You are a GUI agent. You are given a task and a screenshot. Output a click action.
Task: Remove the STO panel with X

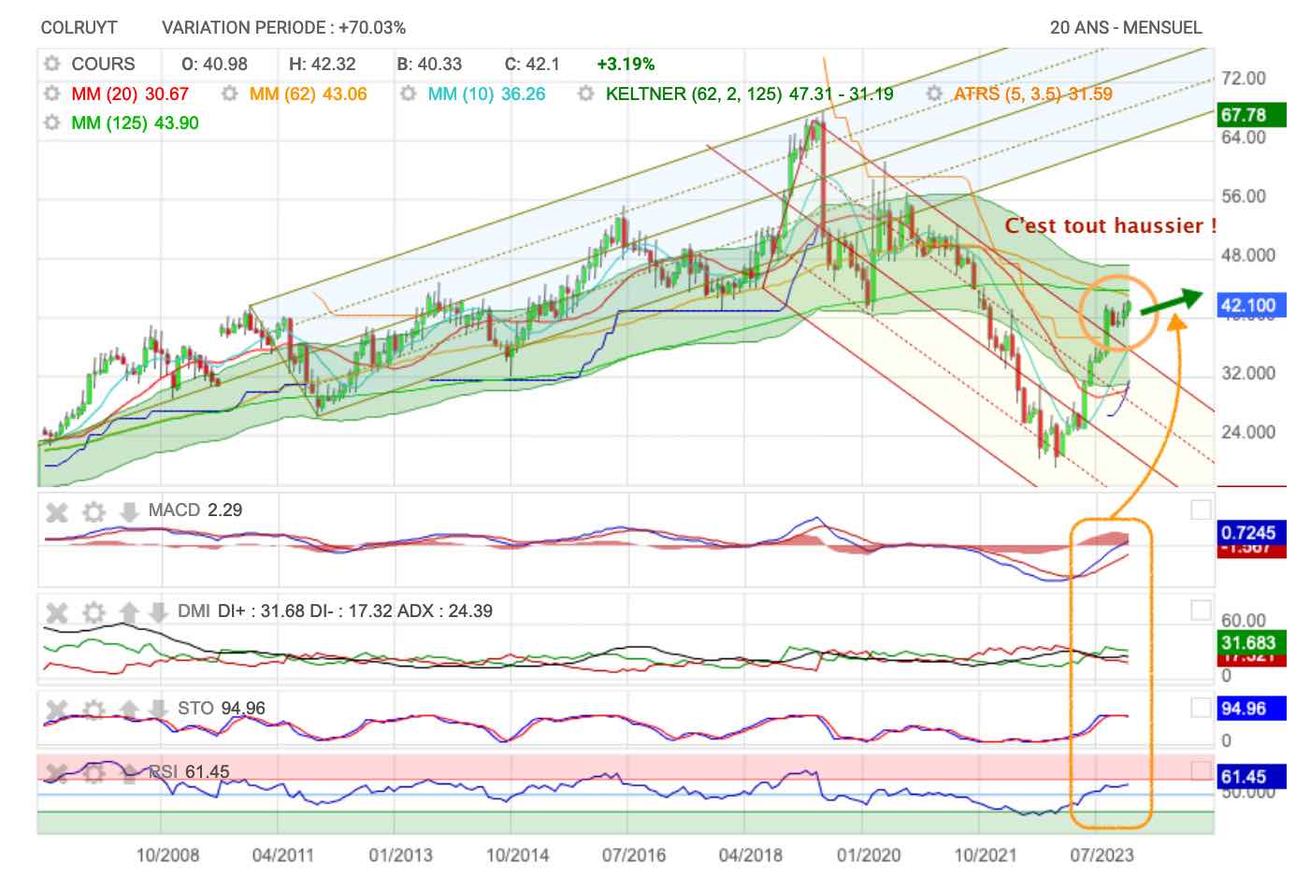point(57,711)
